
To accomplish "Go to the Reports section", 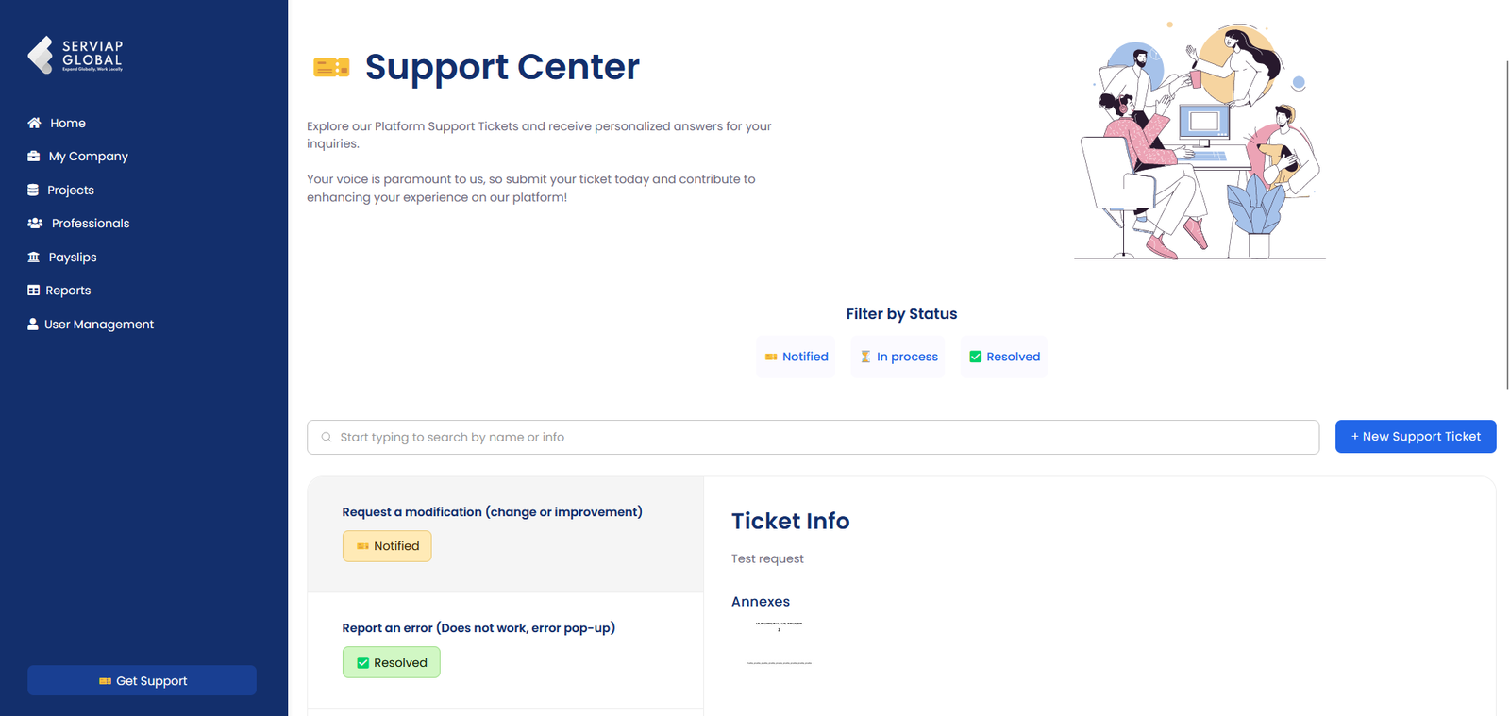I will (68, 291).
